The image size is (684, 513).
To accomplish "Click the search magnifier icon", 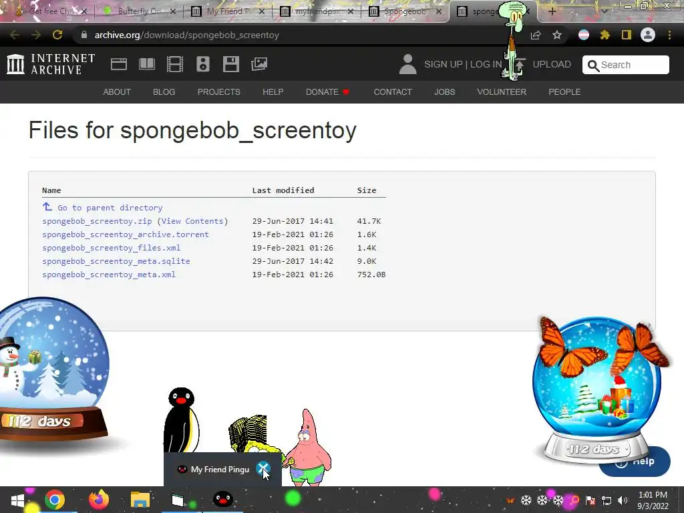I will pos(593,65).
